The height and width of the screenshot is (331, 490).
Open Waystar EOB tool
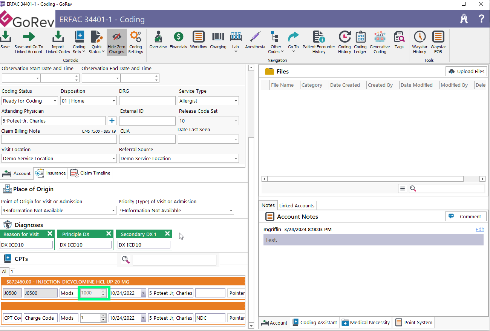[438, 42]
